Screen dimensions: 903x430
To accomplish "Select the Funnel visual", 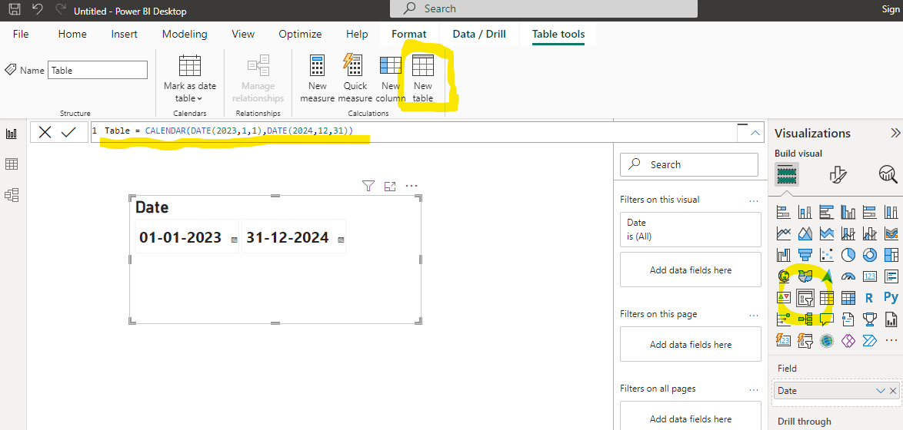I will pyautogui.click(x=805, y=254).
